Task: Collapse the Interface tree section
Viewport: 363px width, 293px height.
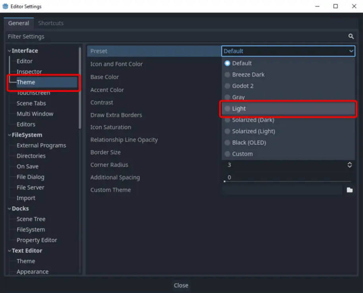Action: point(10,51)
